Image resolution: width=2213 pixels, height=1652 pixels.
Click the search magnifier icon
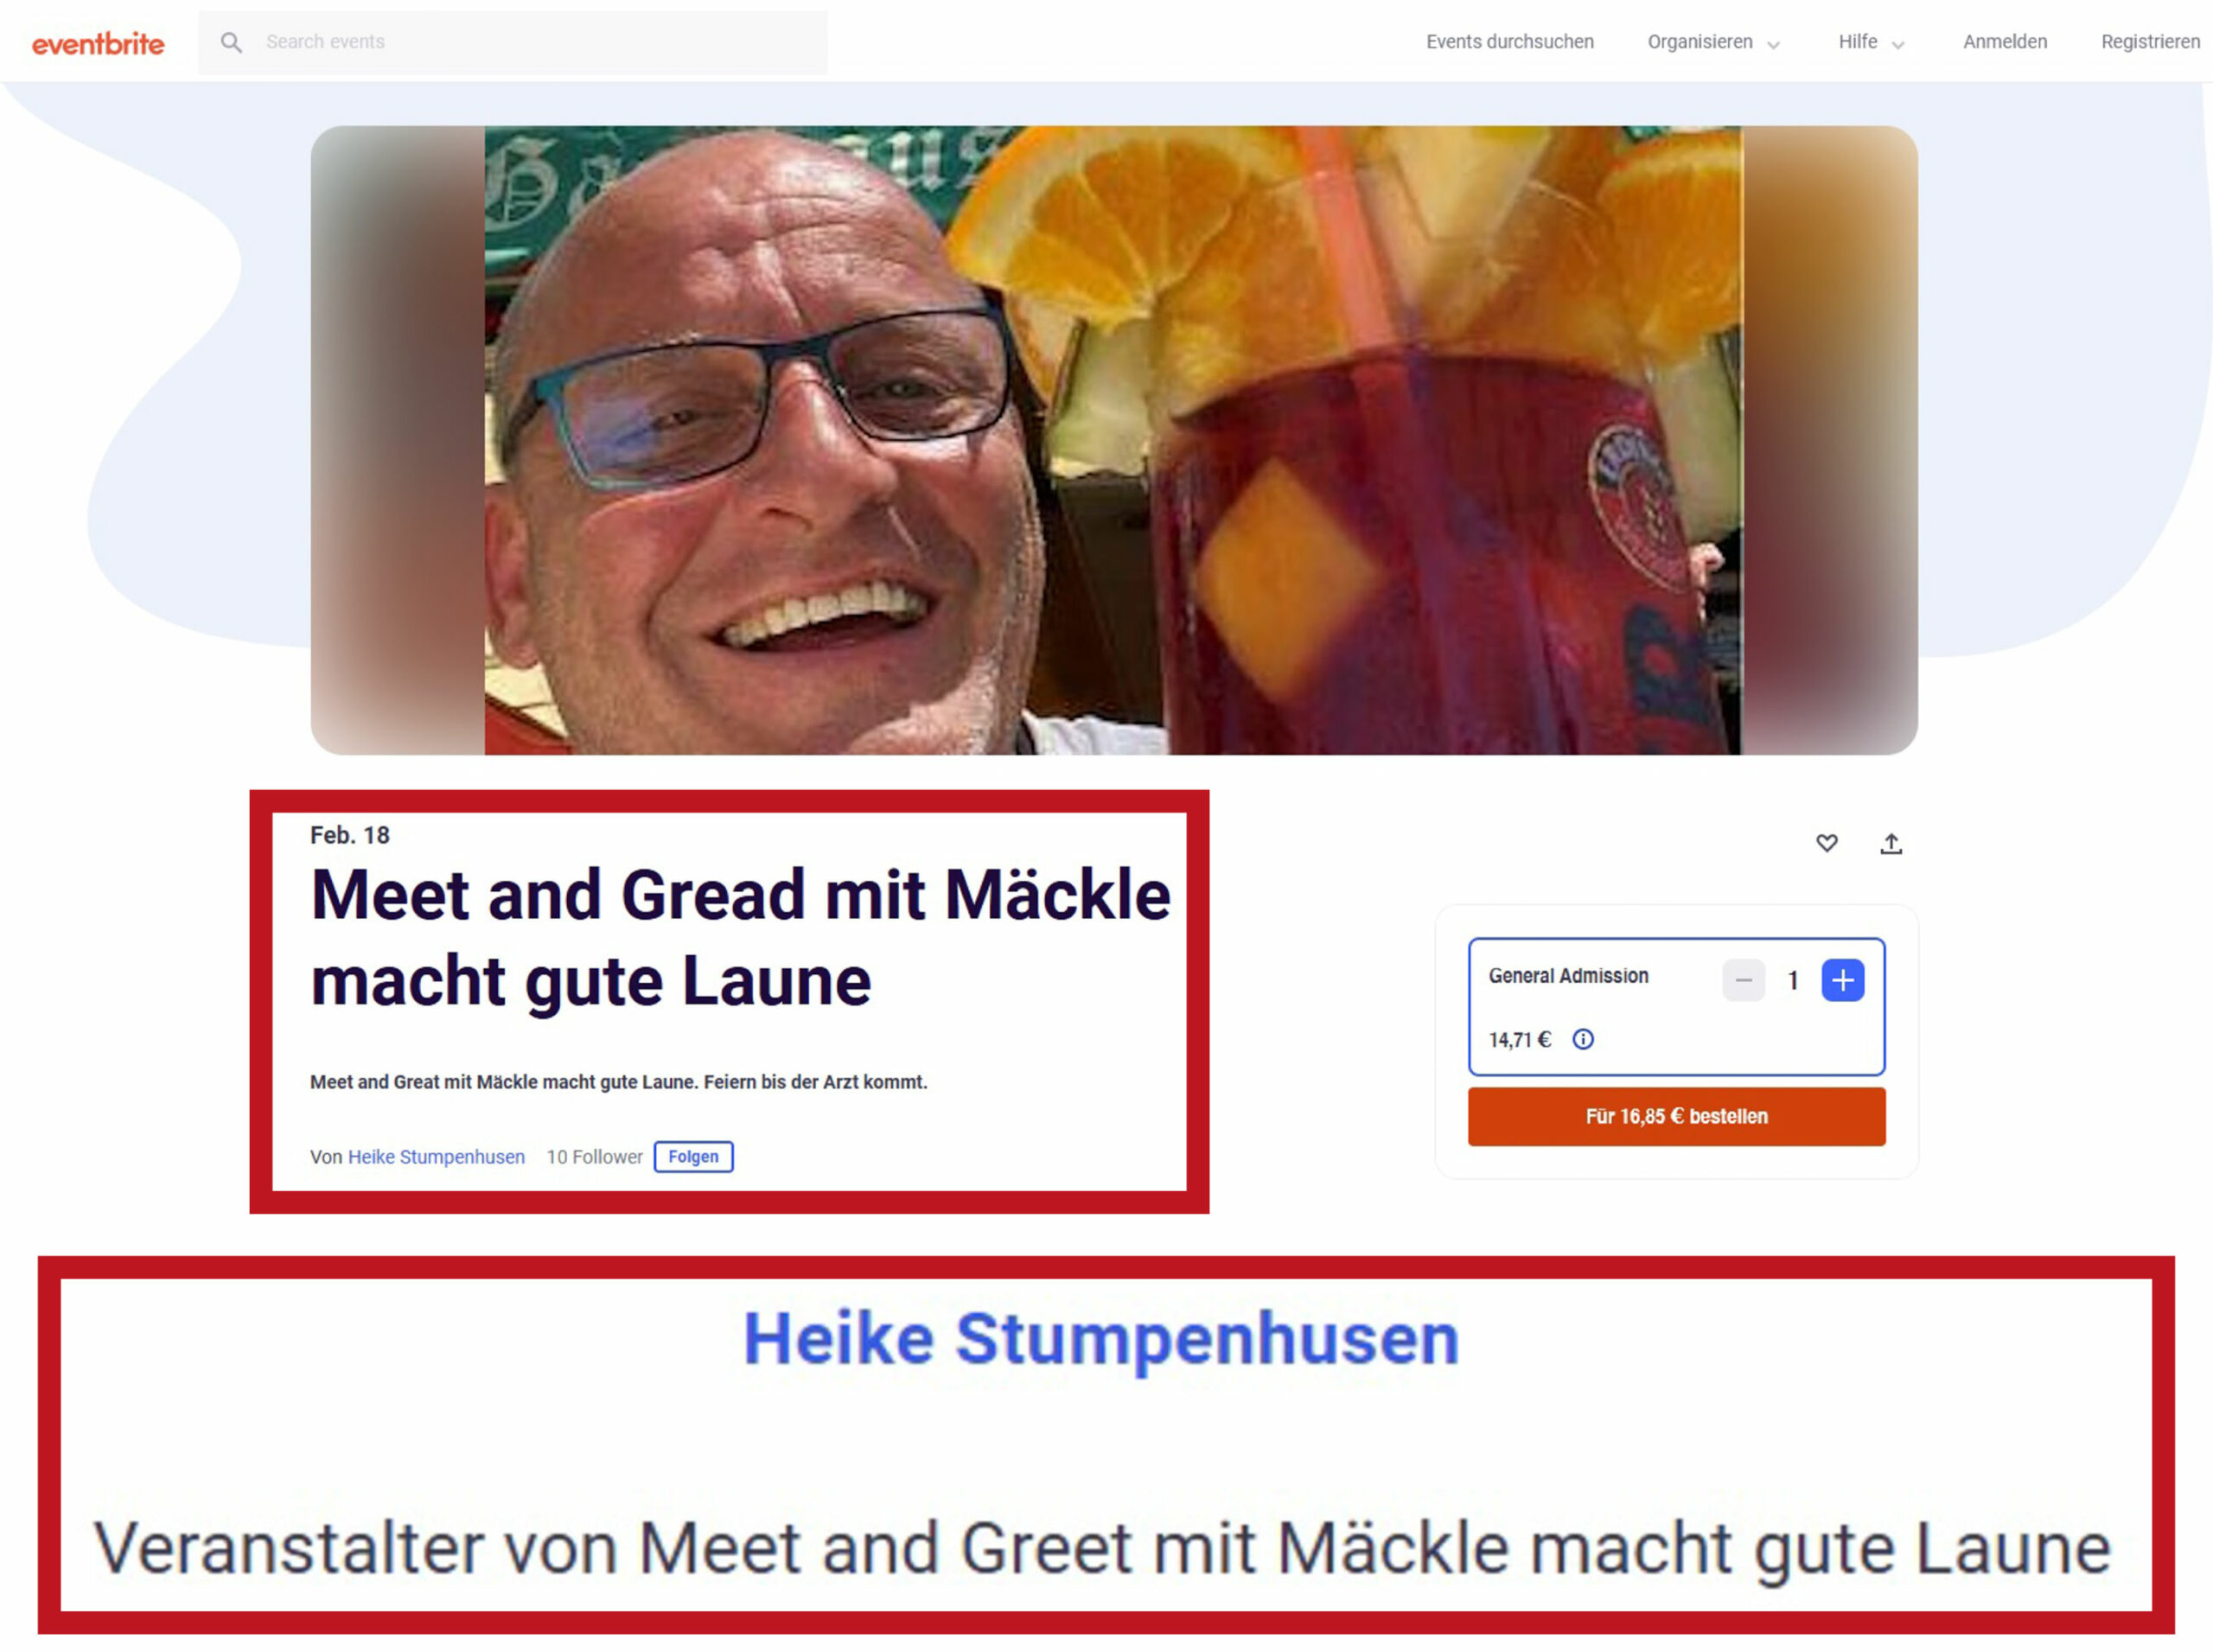(x=231, y=42)
